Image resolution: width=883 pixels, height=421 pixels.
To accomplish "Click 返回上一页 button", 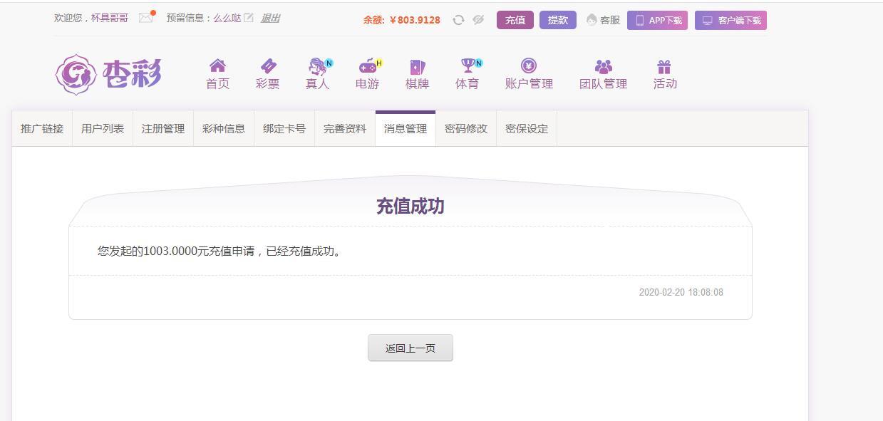I will coord(410,348).
